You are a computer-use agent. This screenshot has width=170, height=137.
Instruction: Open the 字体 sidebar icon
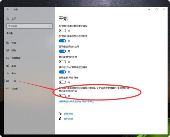pos(8,73)
